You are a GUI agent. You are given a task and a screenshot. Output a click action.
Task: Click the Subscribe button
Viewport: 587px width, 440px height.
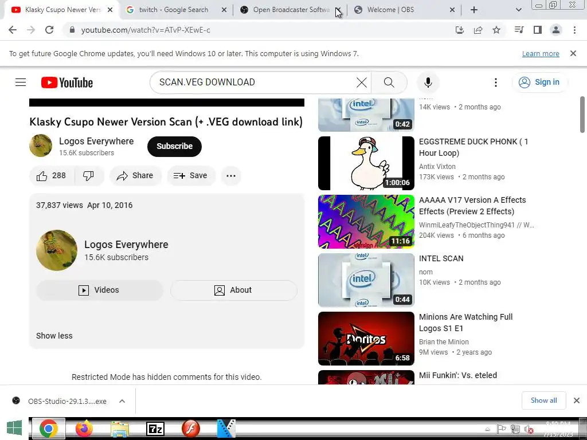pos(174,146)
